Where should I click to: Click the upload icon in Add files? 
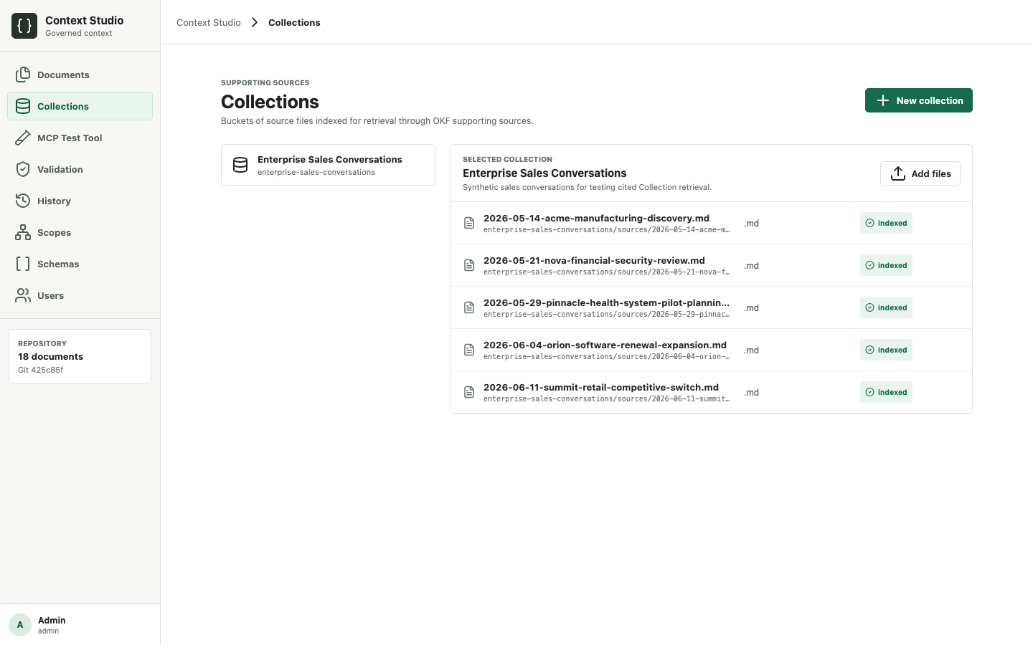click(x=898, y=173)
